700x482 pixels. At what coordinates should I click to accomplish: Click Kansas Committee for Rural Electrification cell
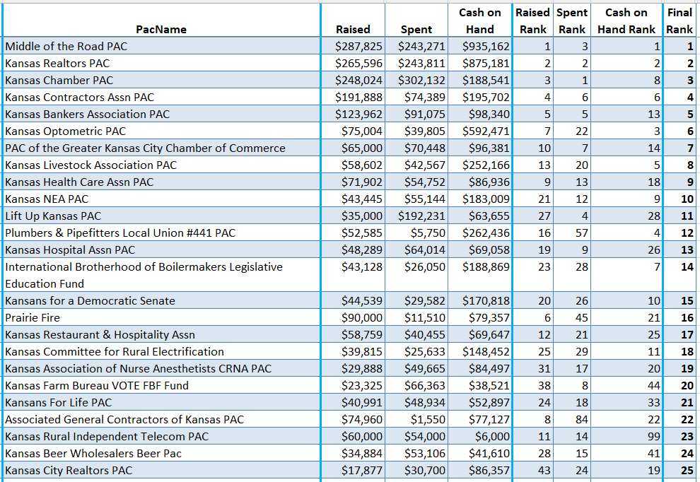[x=161, y=351]
